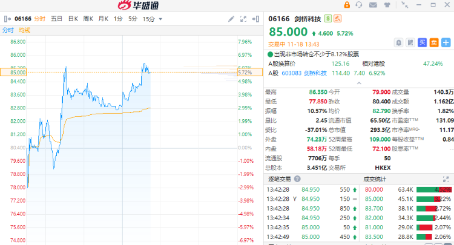The height and width of the screenshot is (245, 454).
Task: Click the 最低 value 77.850
Action: coord(318,102)
